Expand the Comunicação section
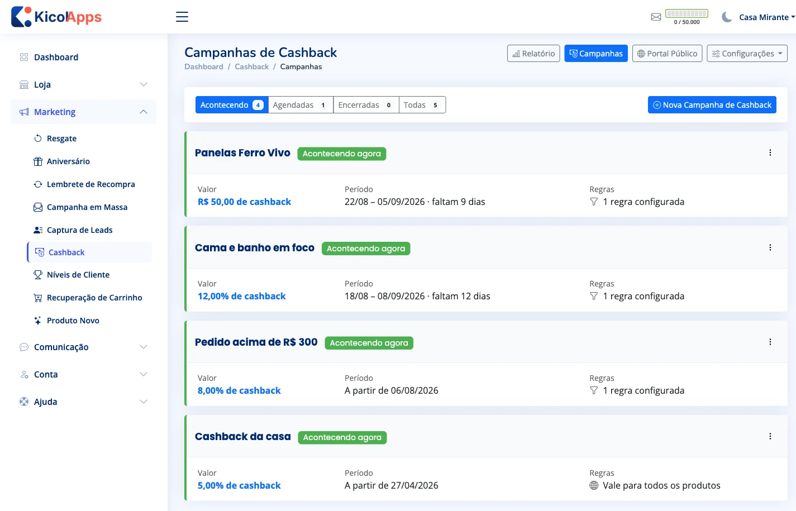Screen dimensions: 796x511 point(84,347)
